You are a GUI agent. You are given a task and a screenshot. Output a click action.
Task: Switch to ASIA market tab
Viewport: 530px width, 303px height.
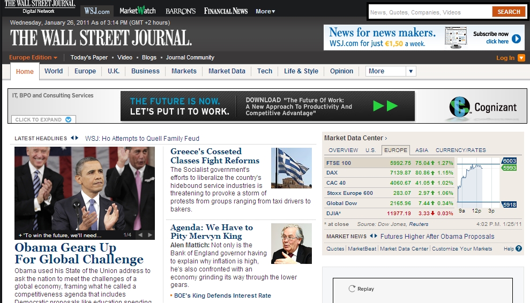(x=422, y=150)
